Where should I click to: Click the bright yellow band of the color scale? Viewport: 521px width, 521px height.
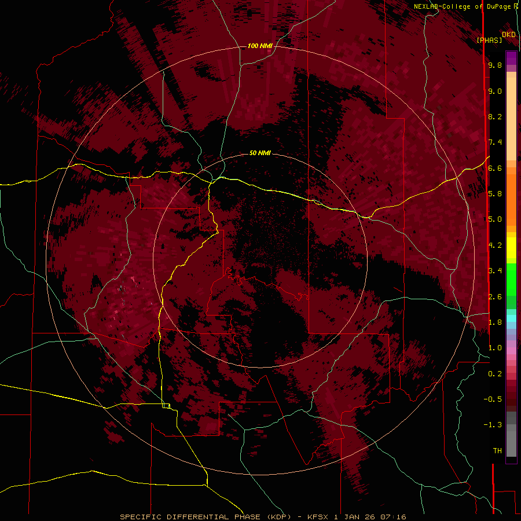tap(511, 248)
